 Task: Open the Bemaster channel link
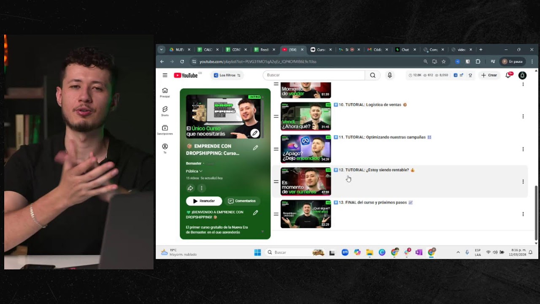coord(194,163)
